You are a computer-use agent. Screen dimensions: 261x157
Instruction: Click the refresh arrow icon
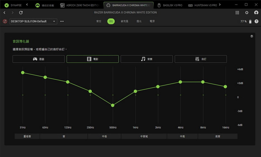click(21, 13)
